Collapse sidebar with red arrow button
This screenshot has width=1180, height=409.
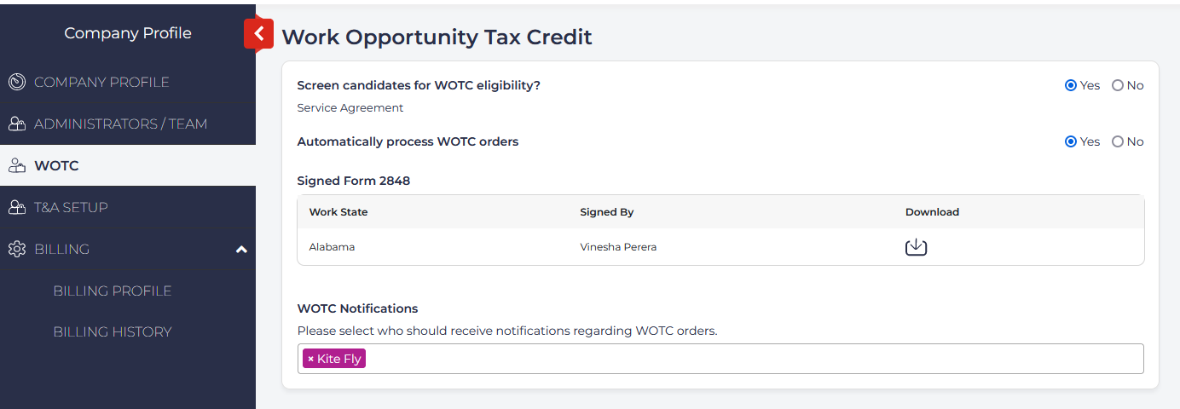[x=258, y=34]
